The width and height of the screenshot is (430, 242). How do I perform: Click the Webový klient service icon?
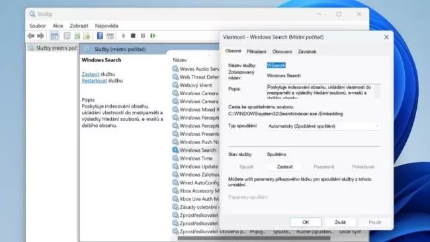[175, 85]
